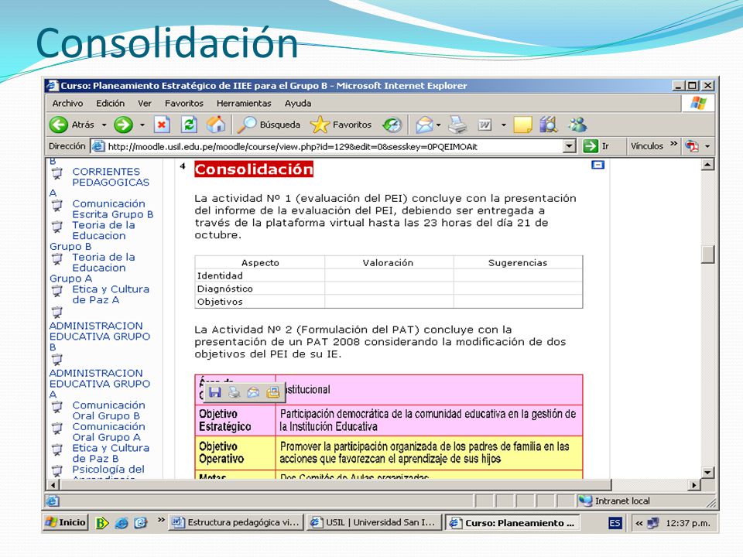Open the Messenger people icon
This screenshot has height=557, width=743.
(x=577, y=125)
